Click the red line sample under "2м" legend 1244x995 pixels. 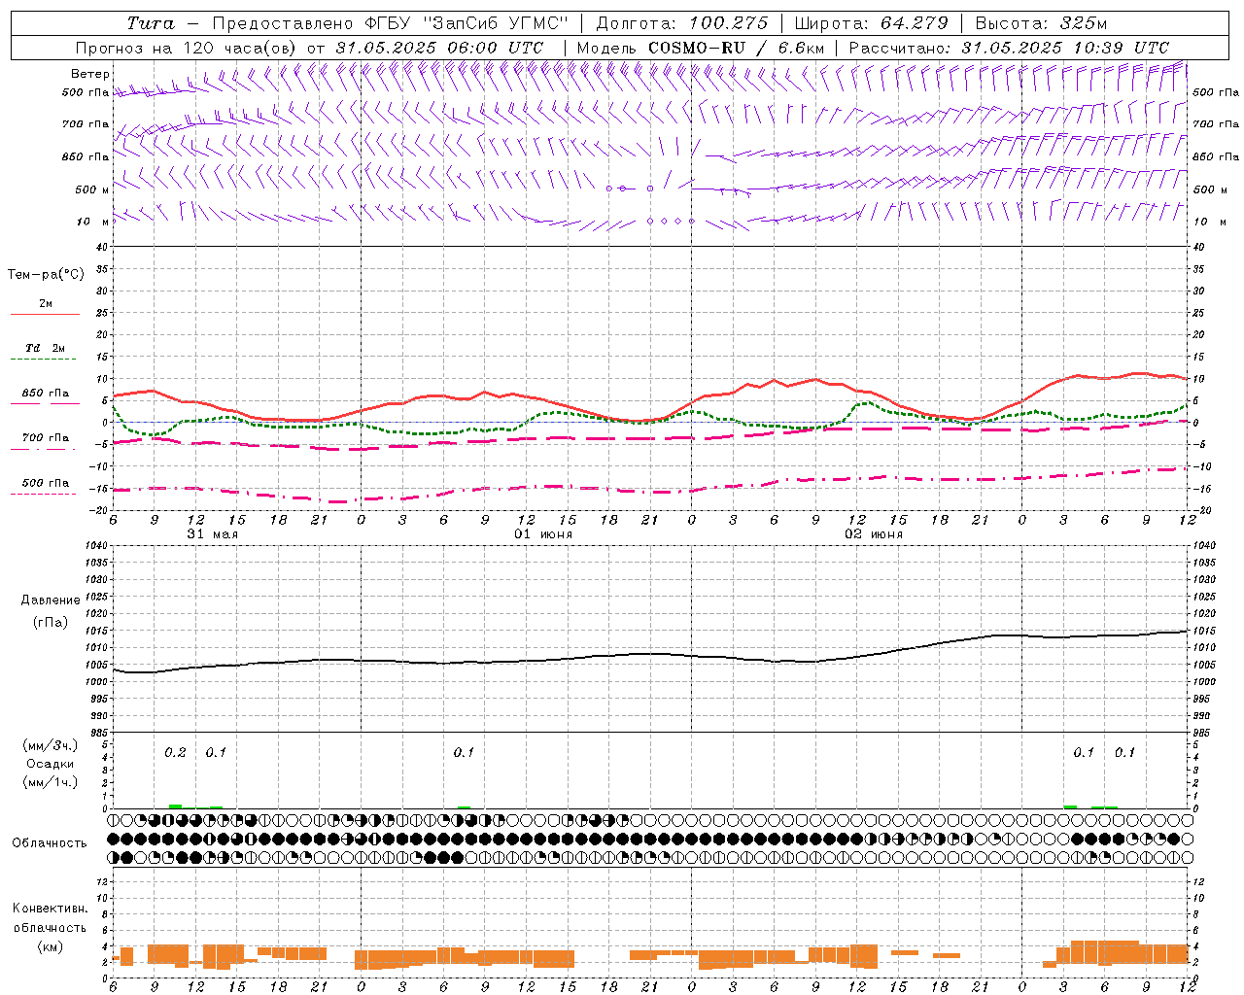coord(45,315)
